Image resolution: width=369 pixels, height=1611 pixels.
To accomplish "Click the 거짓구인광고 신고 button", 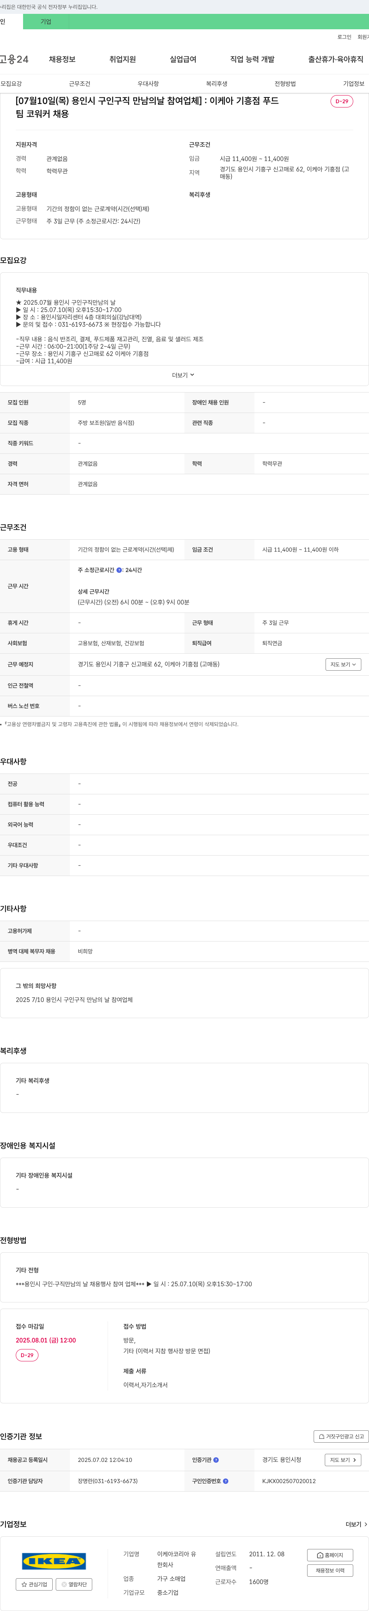I will point(341,1436).
